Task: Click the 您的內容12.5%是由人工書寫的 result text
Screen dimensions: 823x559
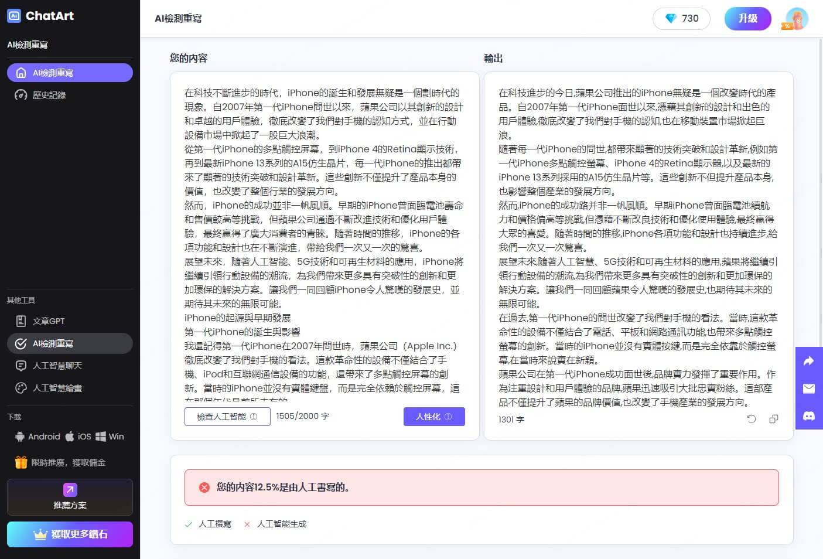Action: click(x=283, y=488)
